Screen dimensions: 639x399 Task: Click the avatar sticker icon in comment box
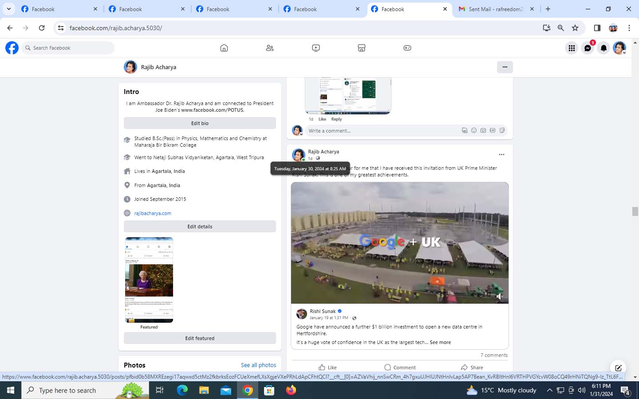(465, 131)
